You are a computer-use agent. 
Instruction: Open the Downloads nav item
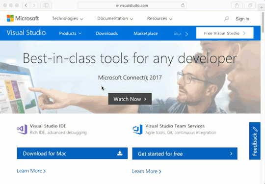click(106, 33)
